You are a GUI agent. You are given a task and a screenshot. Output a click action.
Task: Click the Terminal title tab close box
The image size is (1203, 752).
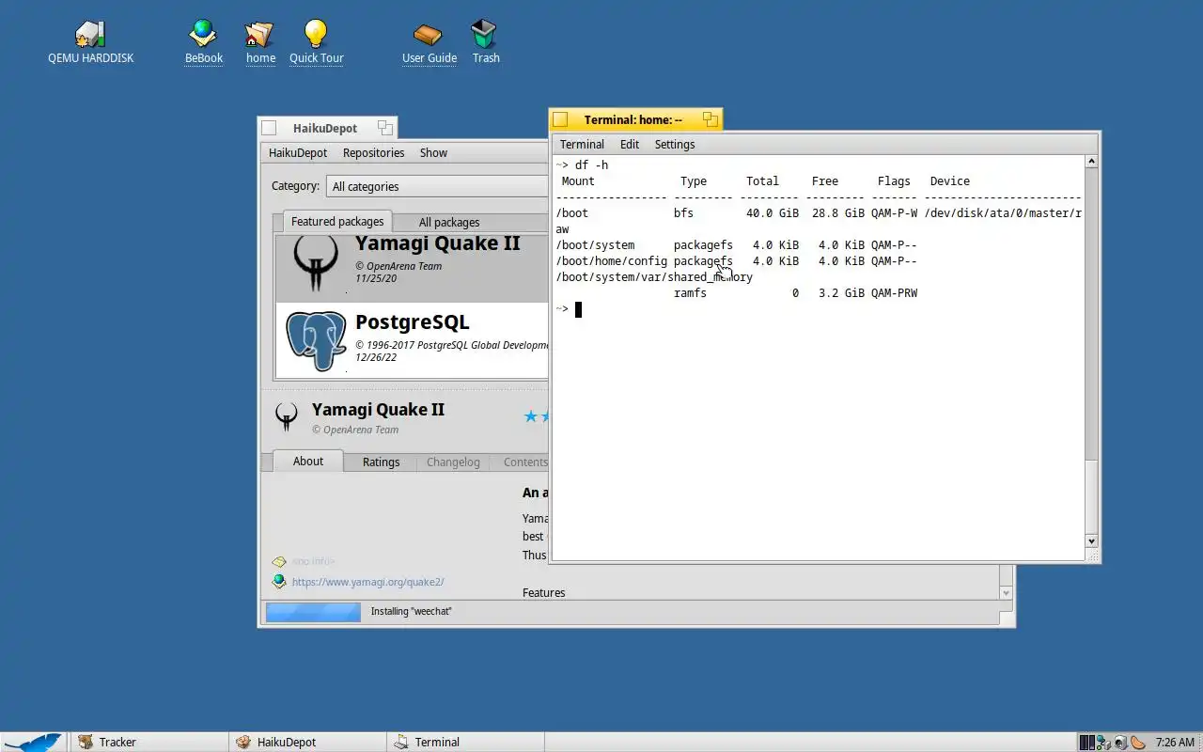tap(560, 119)
